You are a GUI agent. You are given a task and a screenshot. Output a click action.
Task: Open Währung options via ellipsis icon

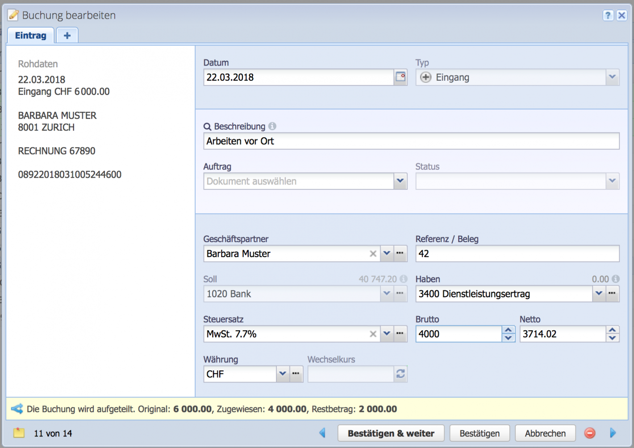click(296, 374)
